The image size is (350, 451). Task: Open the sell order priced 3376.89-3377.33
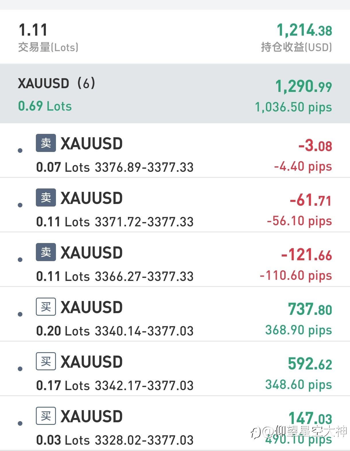pos(175,151)
